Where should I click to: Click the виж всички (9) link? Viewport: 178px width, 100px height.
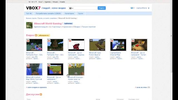point(143,87)
